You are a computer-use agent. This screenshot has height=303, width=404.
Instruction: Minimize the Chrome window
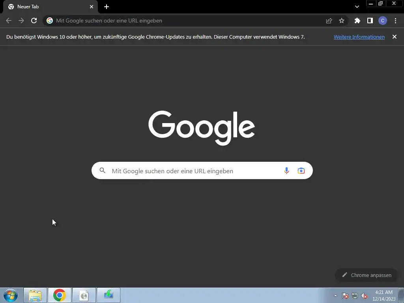[371, 3]
